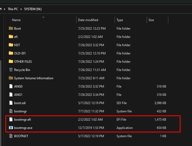
Task: Click the 432 KB size value
Action: (161, 111)
